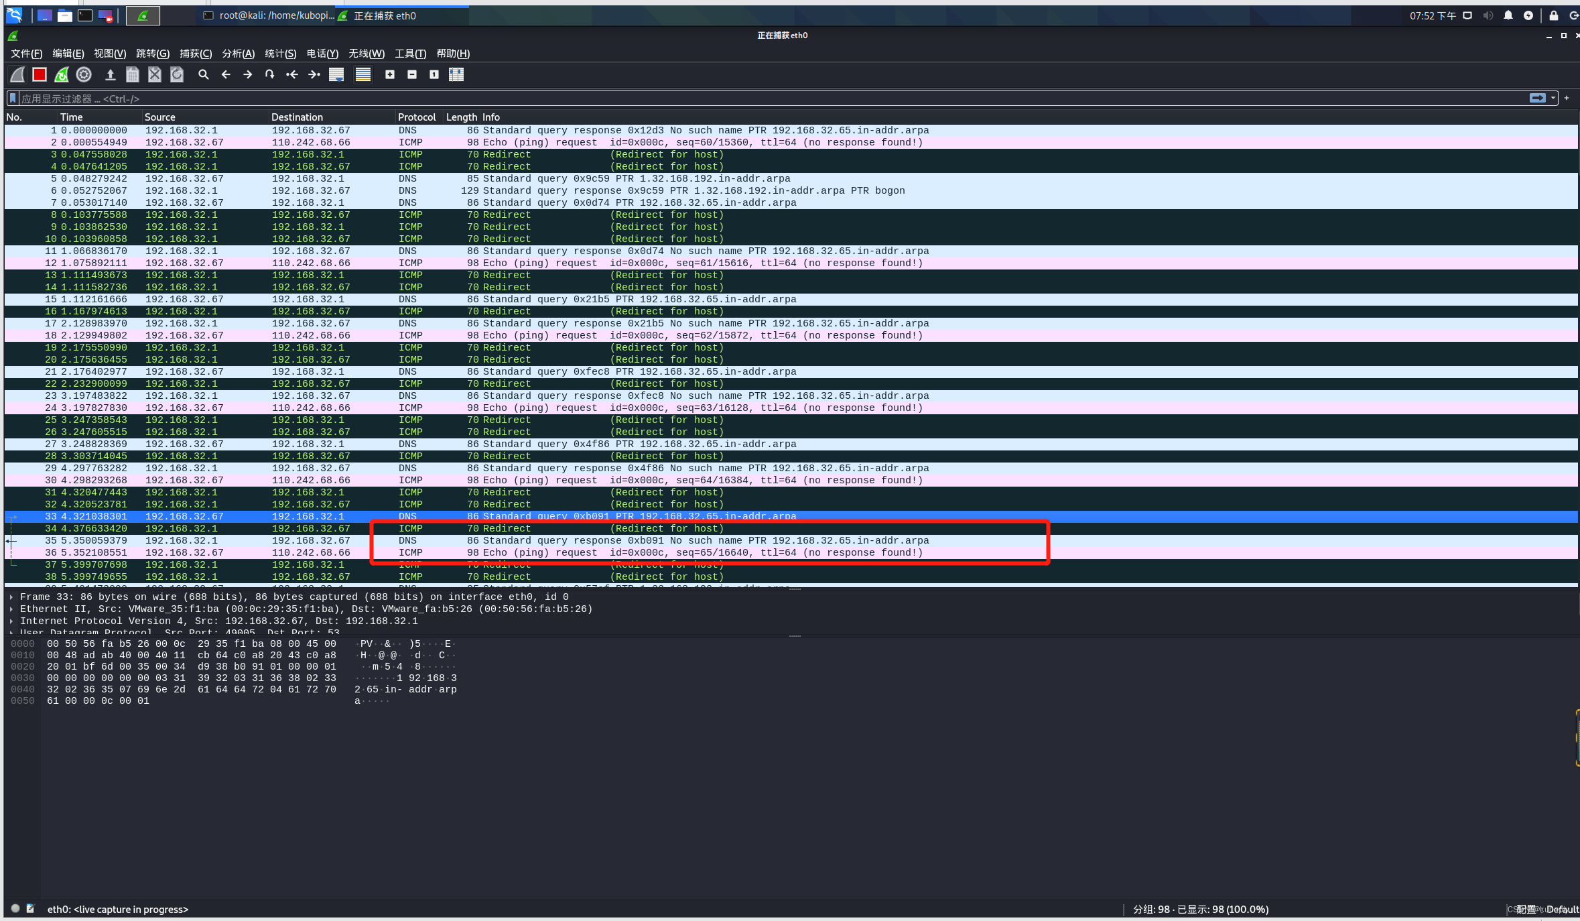Viewport: 1580px width, 921px height.
Task: Jump to the first packet
Action: coord(292,74)
